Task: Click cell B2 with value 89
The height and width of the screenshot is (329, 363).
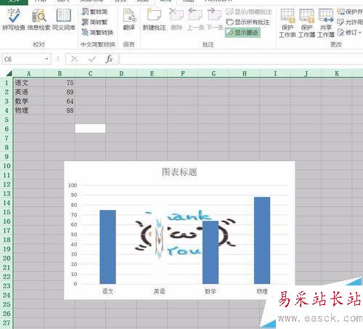Action: tap(60, 92)
